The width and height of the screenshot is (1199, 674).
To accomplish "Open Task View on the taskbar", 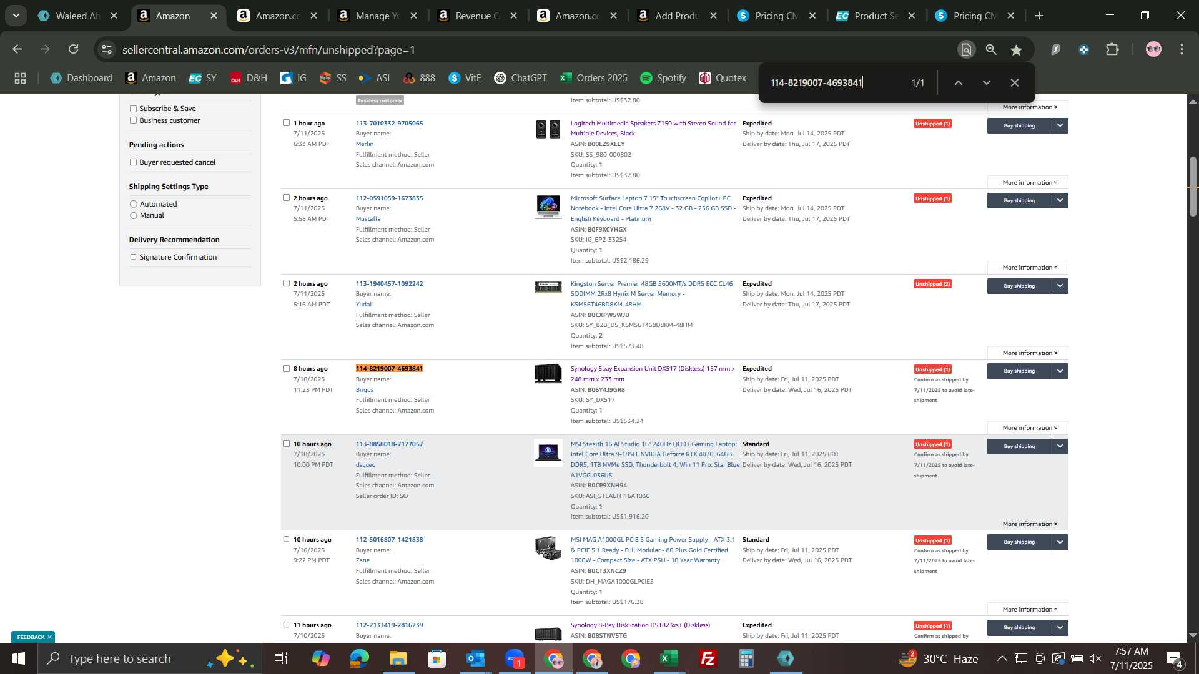I will pos(281,658).
